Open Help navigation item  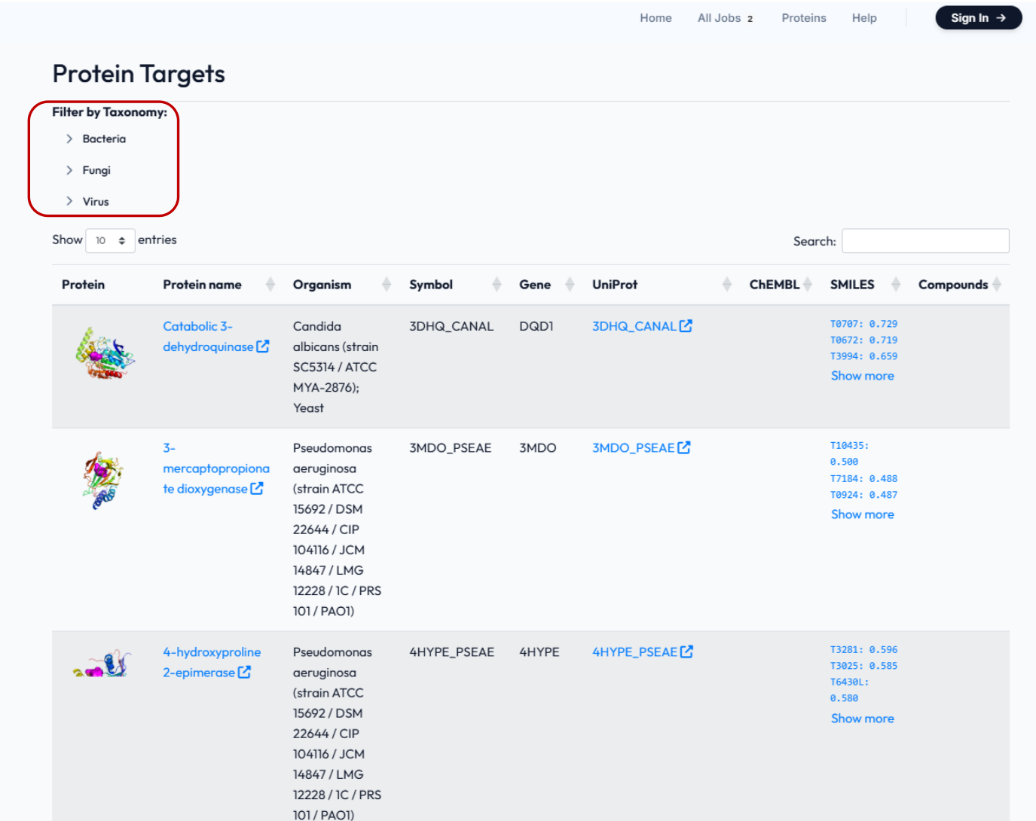click(864, 18)
